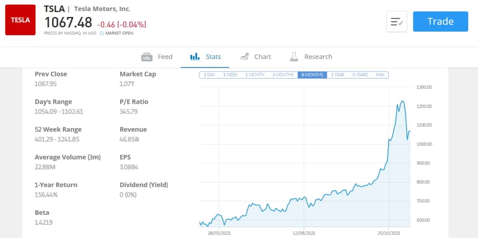This screenshot has width=478, height=238.
Task: Click the MARKET OPEN status text
Action: pos(119,33)
